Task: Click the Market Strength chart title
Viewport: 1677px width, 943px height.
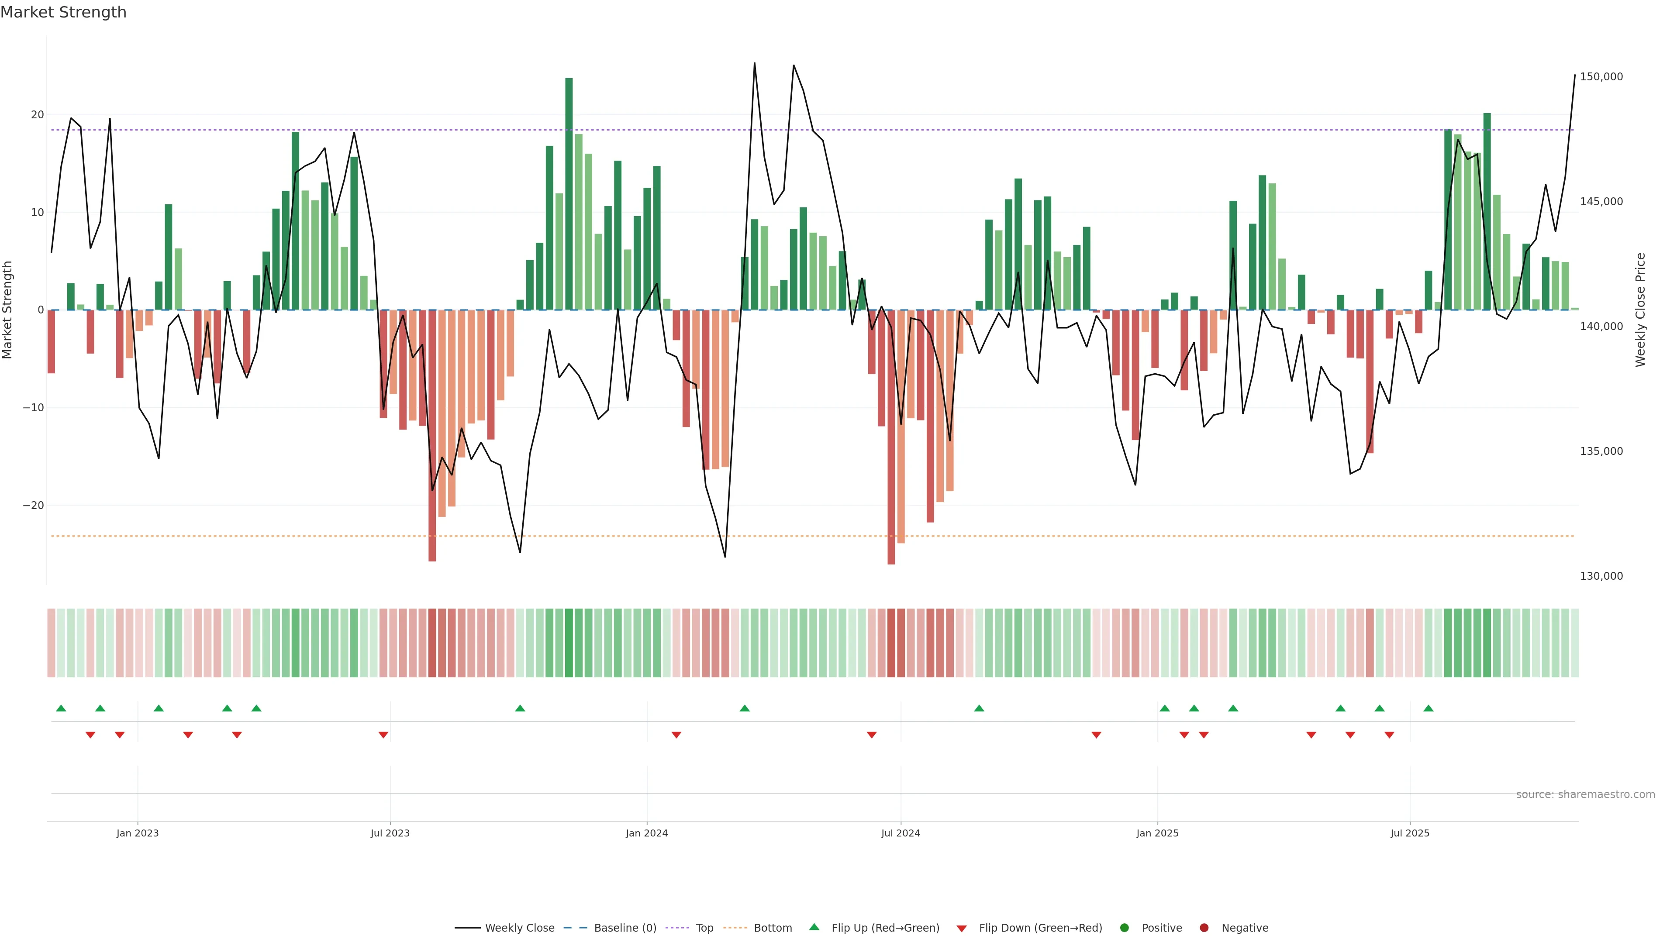Action: (63, 12)
